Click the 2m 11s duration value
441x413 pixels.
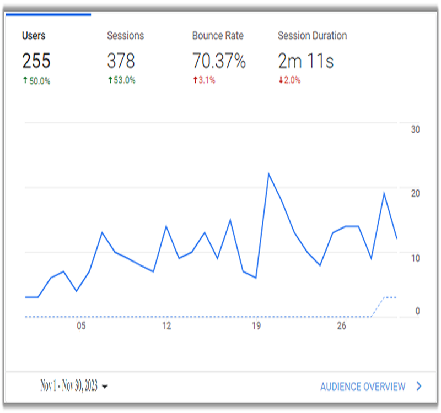305,61
